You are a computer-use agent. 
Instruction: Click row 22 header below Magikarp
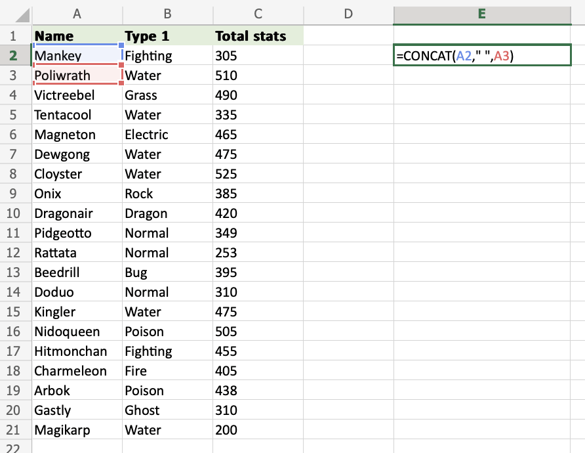[13, 446]
